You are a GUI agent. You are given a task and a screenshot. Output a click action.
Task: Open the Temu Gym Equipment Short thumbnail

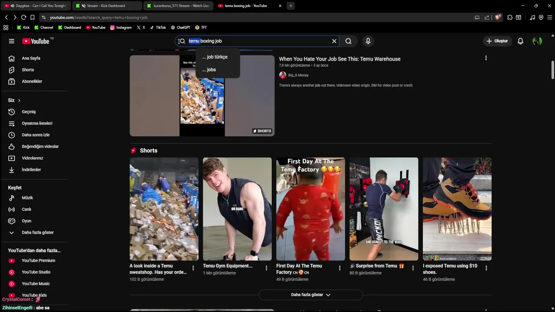pos(237,209)
